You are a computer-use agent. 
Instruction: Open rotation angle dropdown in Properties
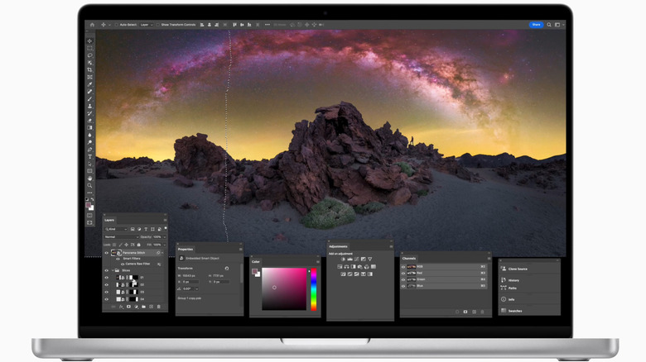(x=196, y=288)
